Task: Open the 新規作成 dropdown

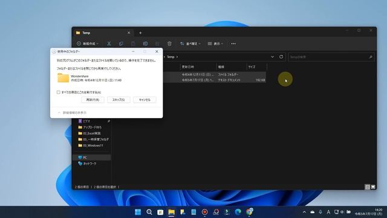Action: pyautogui.click(x=88, y=44)
